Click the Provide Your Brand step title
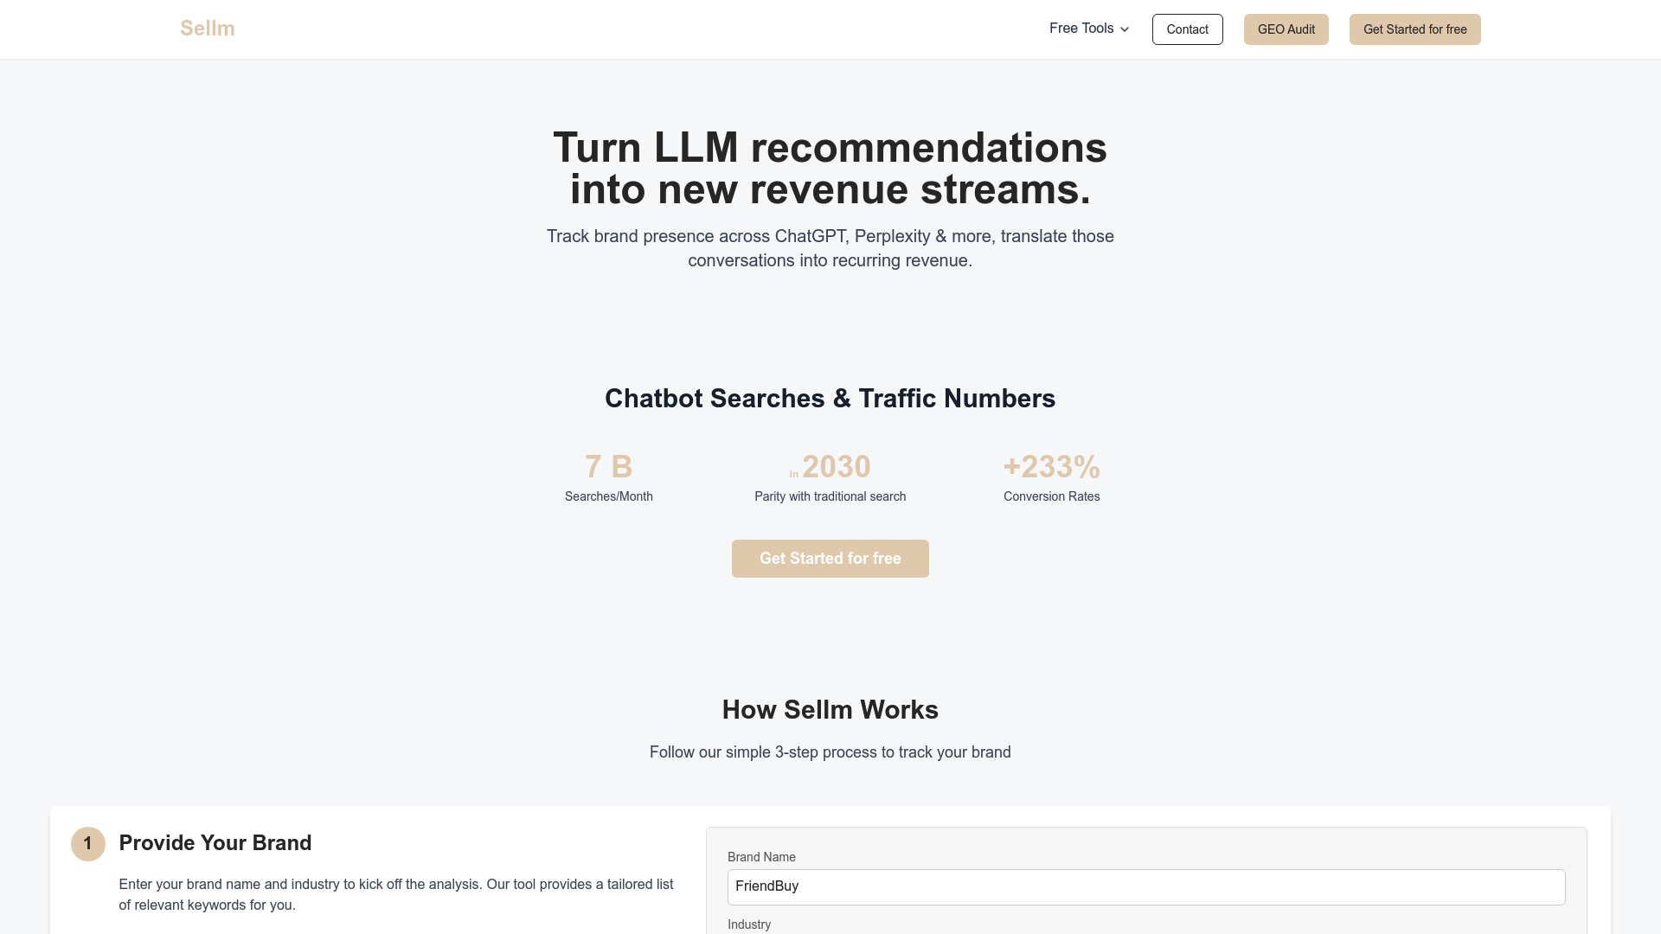This screenshot has width=1661, height=934. pyautogui.click(x=215, y=843)
